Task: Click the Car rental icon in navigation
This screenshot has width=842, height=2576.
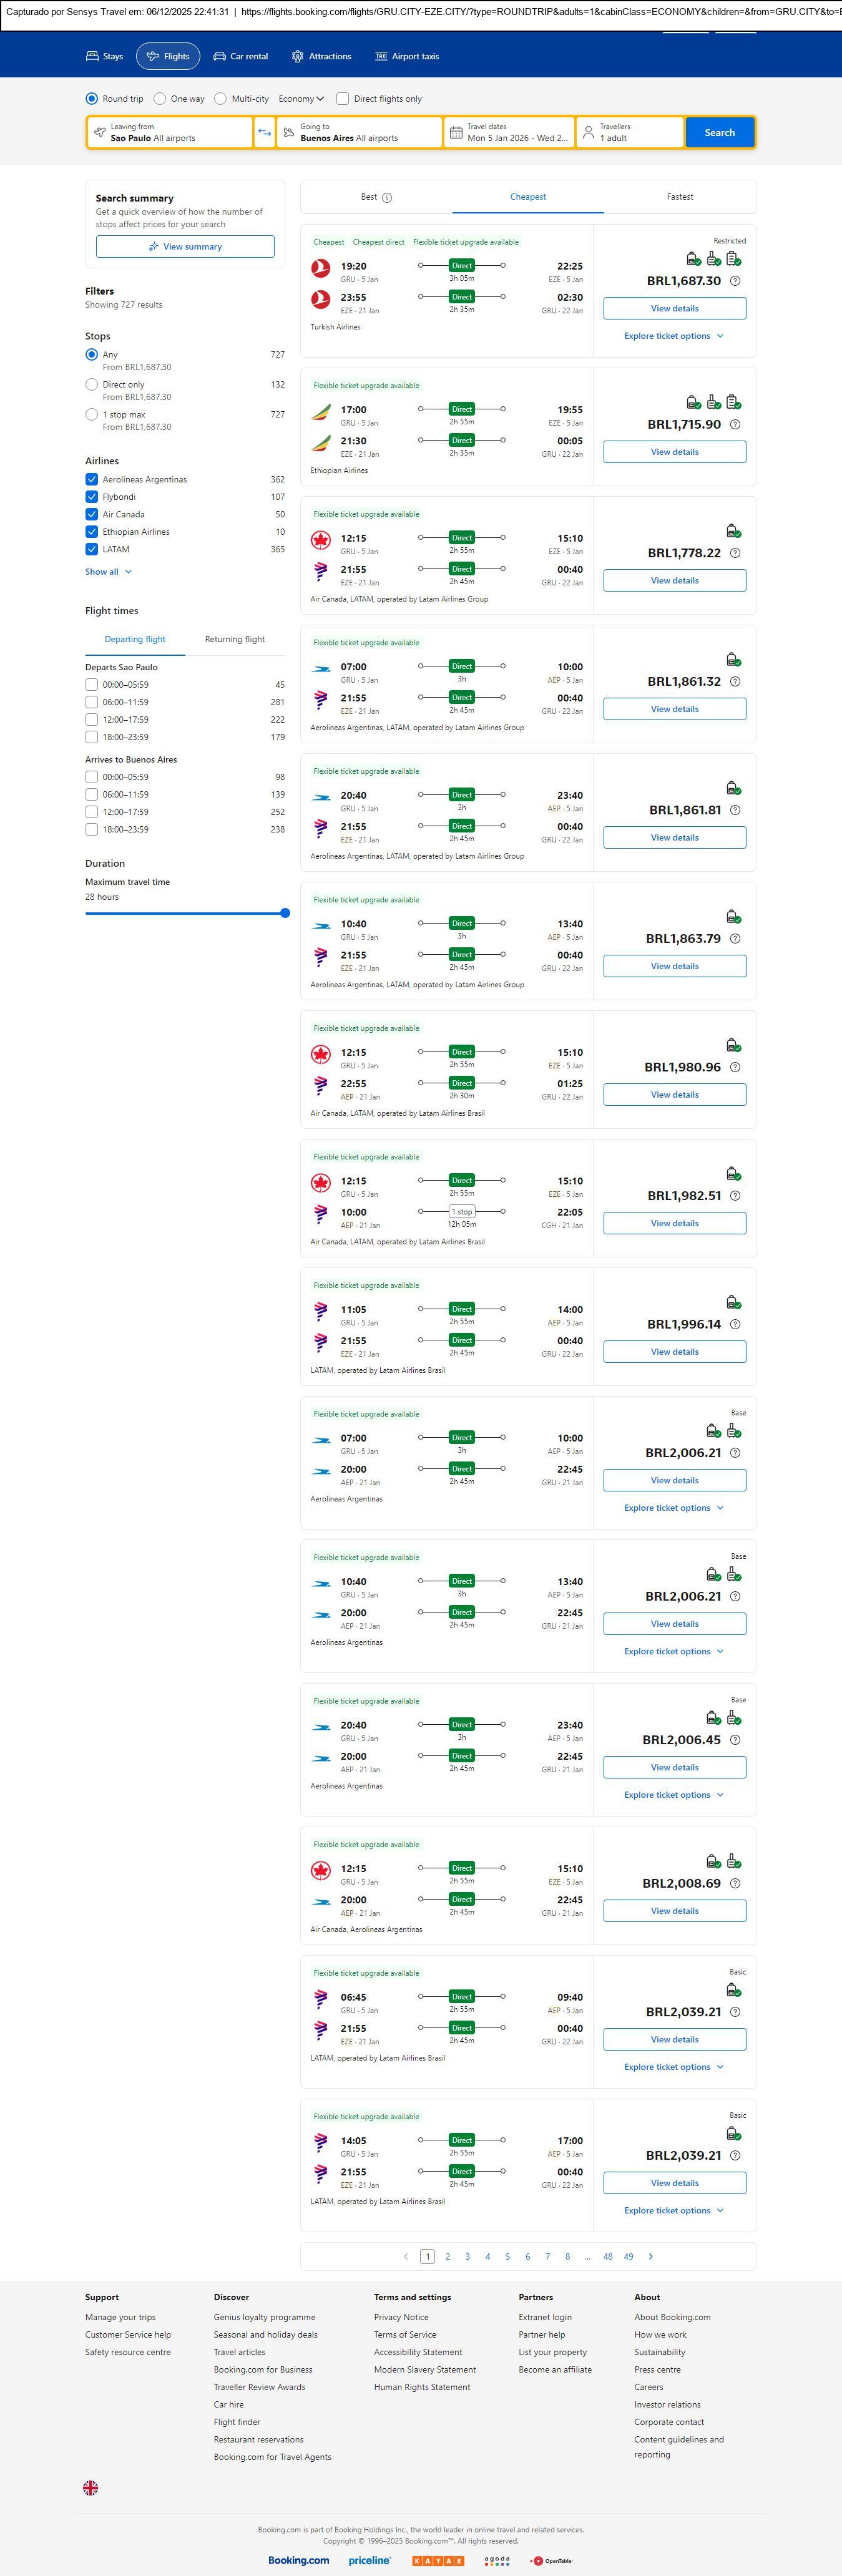Action: point(219,57)
